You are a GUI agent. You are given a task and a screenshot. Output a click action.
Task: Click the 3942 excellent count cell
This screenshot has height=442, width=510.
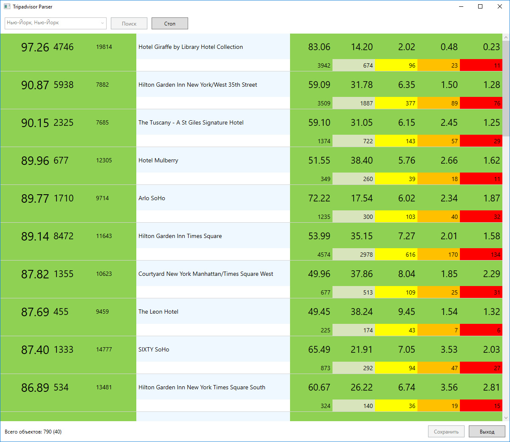click(311, 65)
